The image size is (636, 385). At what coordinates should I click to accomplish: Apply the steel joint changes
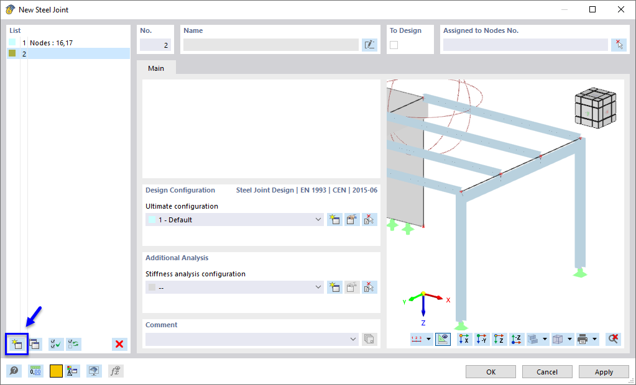(603, 371)
